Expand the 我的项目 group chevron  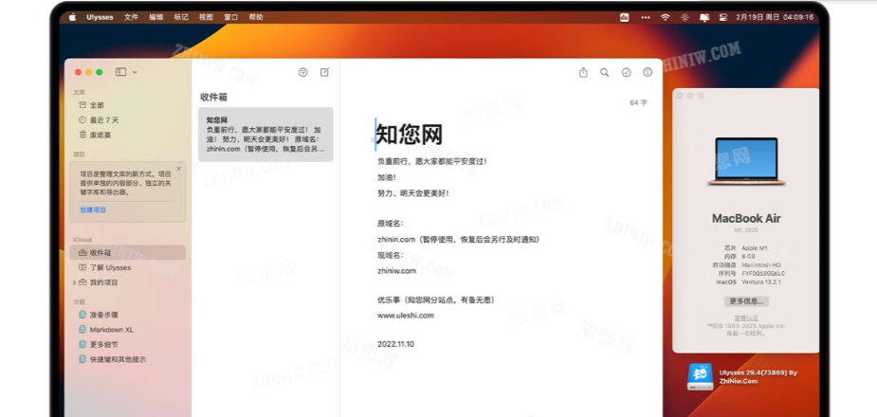(x=74, y=282)
